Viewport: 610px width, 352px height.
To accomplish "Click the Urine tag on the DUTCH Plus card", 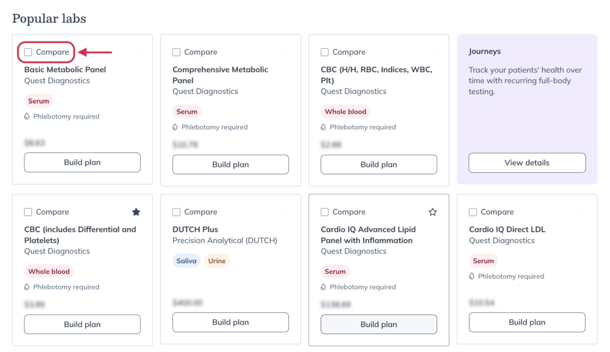I will click(x=217, y=260).
